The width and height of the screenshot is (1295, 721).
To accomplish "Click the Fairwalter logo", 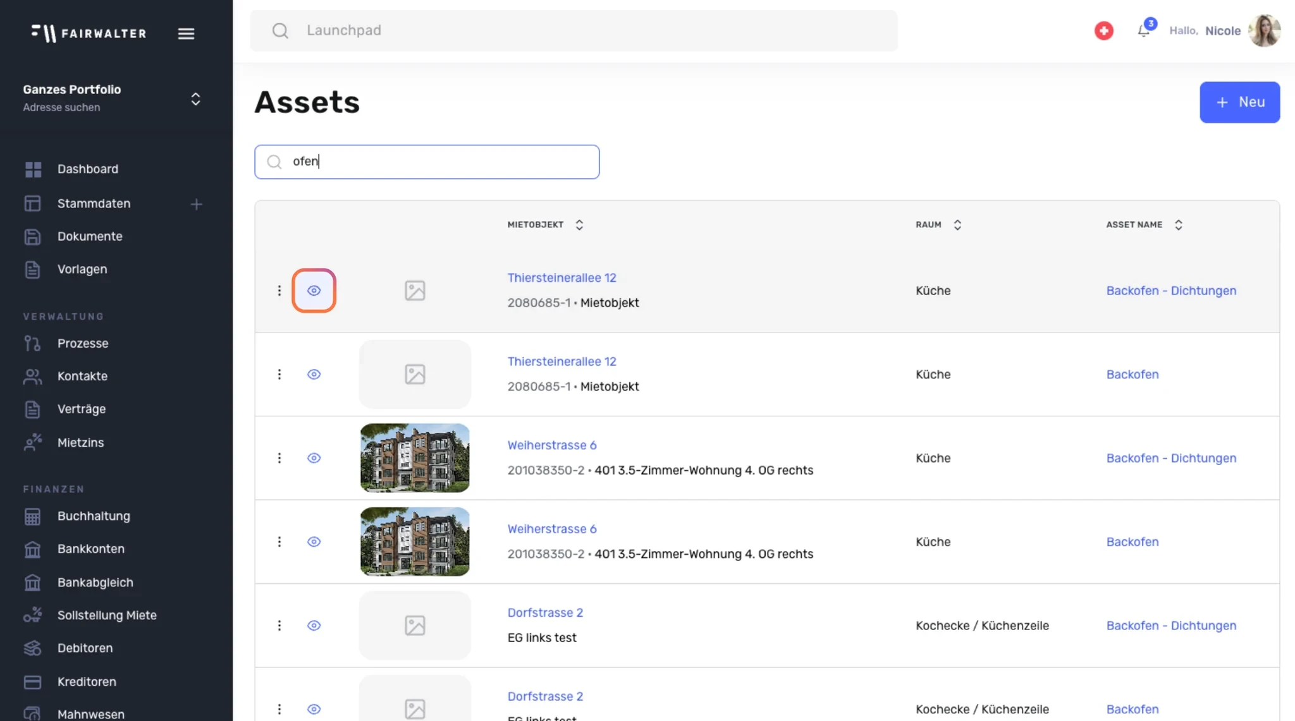I will click(x=89, y=33).
